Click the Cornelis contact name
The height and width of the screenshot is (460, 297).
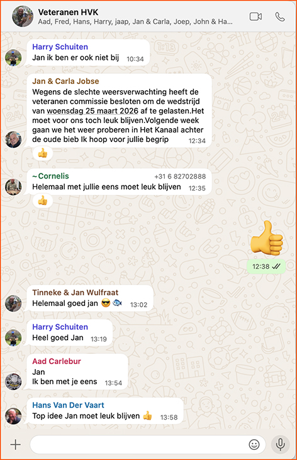pos(53,176)
